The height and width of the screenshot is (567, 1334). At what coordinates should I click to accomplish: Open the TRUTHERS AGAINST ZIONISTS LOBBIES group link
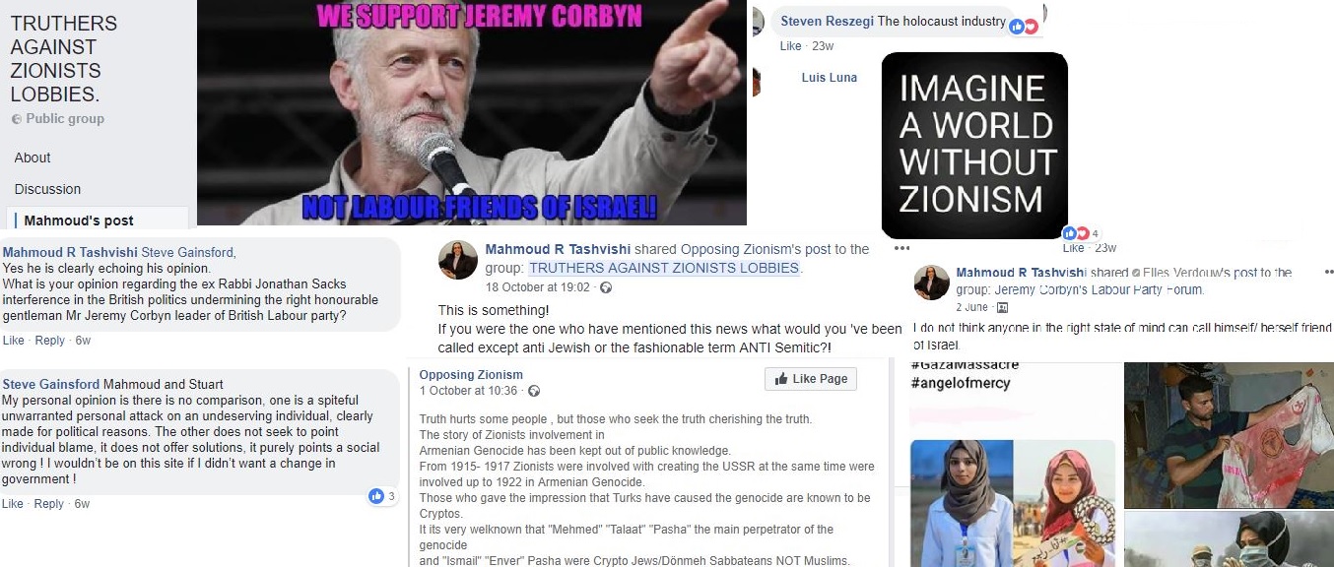[664, 268]
